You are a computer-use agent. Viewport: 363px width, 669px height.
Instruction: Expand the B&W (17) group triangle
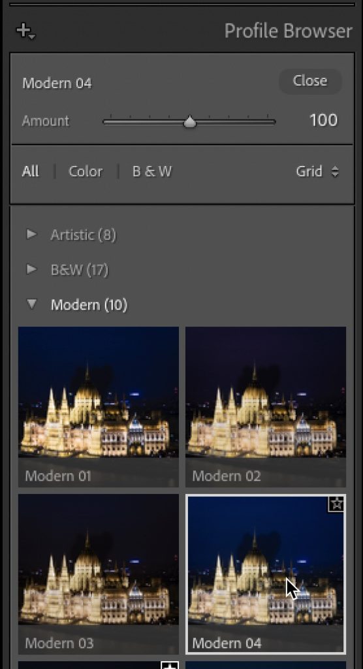[31, 269]
